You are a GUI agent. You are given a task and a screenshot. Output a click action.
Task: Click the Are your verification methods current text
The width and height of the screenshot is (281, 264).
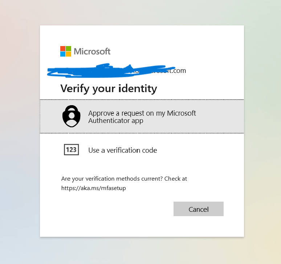112,179
